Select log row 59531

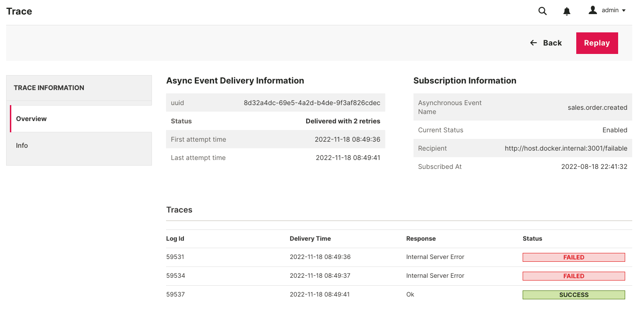click(x=399, y=257)
